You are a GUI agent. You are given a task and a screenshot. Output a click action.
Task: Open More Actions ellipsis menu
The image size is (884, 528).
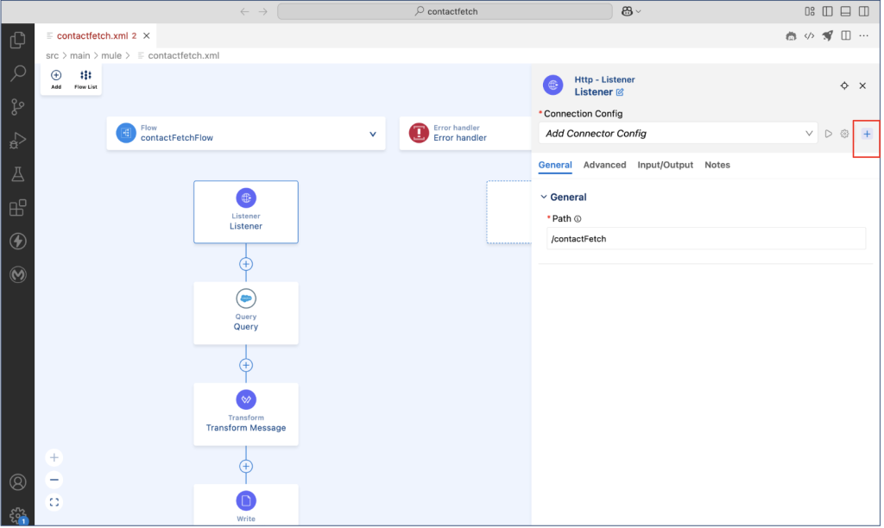click(863, 36)
